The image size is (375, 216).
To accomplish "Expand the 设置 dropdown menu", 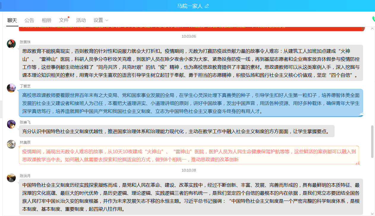I will (x=101, y=20).
